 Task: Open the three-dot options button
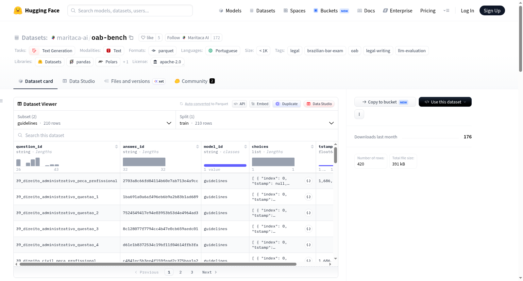(x=359, y=114)
